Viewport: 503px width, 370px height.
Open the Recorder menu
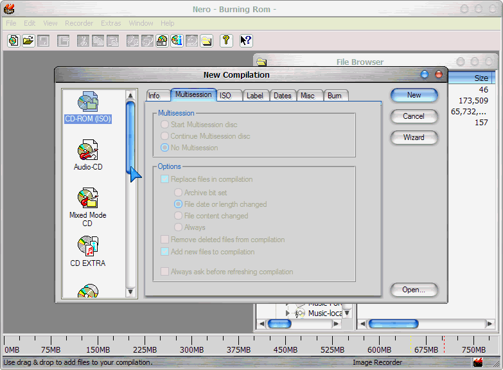79,23
